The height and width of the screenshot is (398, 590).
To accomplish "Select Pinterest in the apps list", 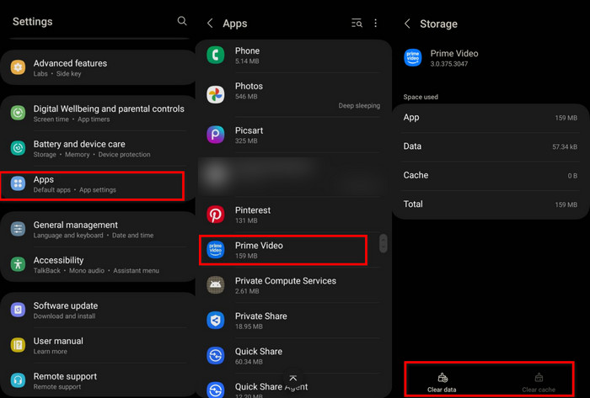I will click(x=293, y=215).
